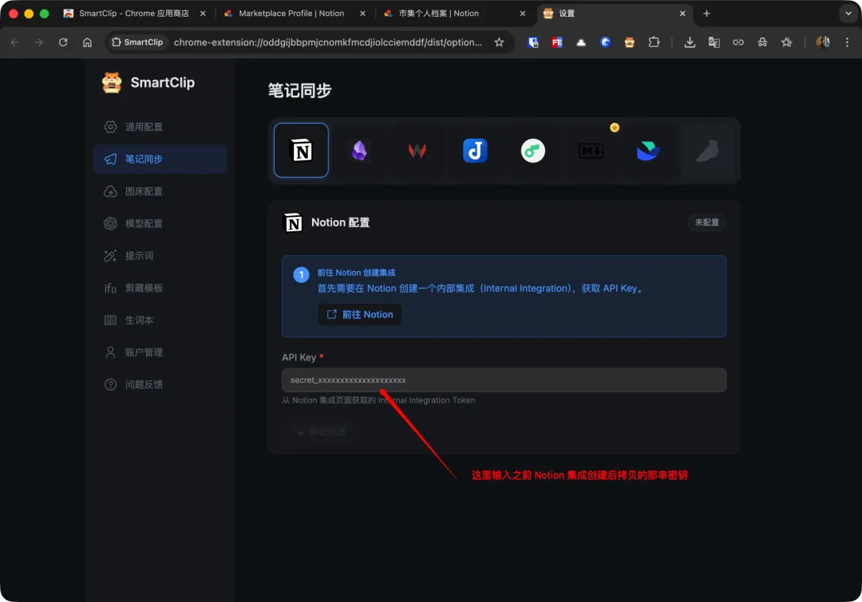This screenshot has height=602, width=862.
Task: Close the 设置 tab
Action: point(682,14)
